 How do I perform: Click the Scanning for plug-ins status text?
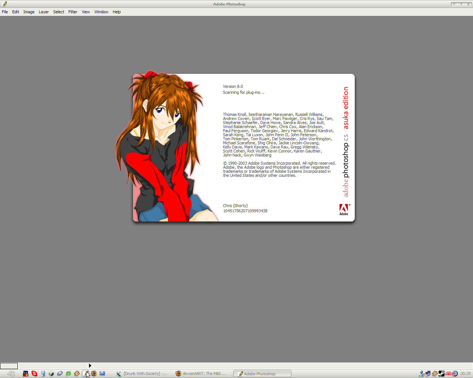pos(244,92)
